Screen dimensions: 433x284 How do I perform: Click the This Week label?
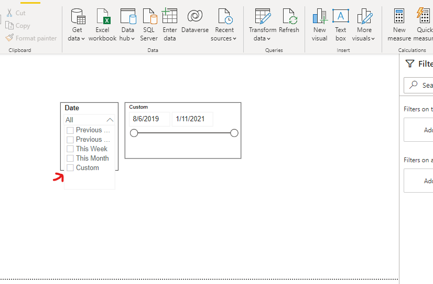pos(92,149)
